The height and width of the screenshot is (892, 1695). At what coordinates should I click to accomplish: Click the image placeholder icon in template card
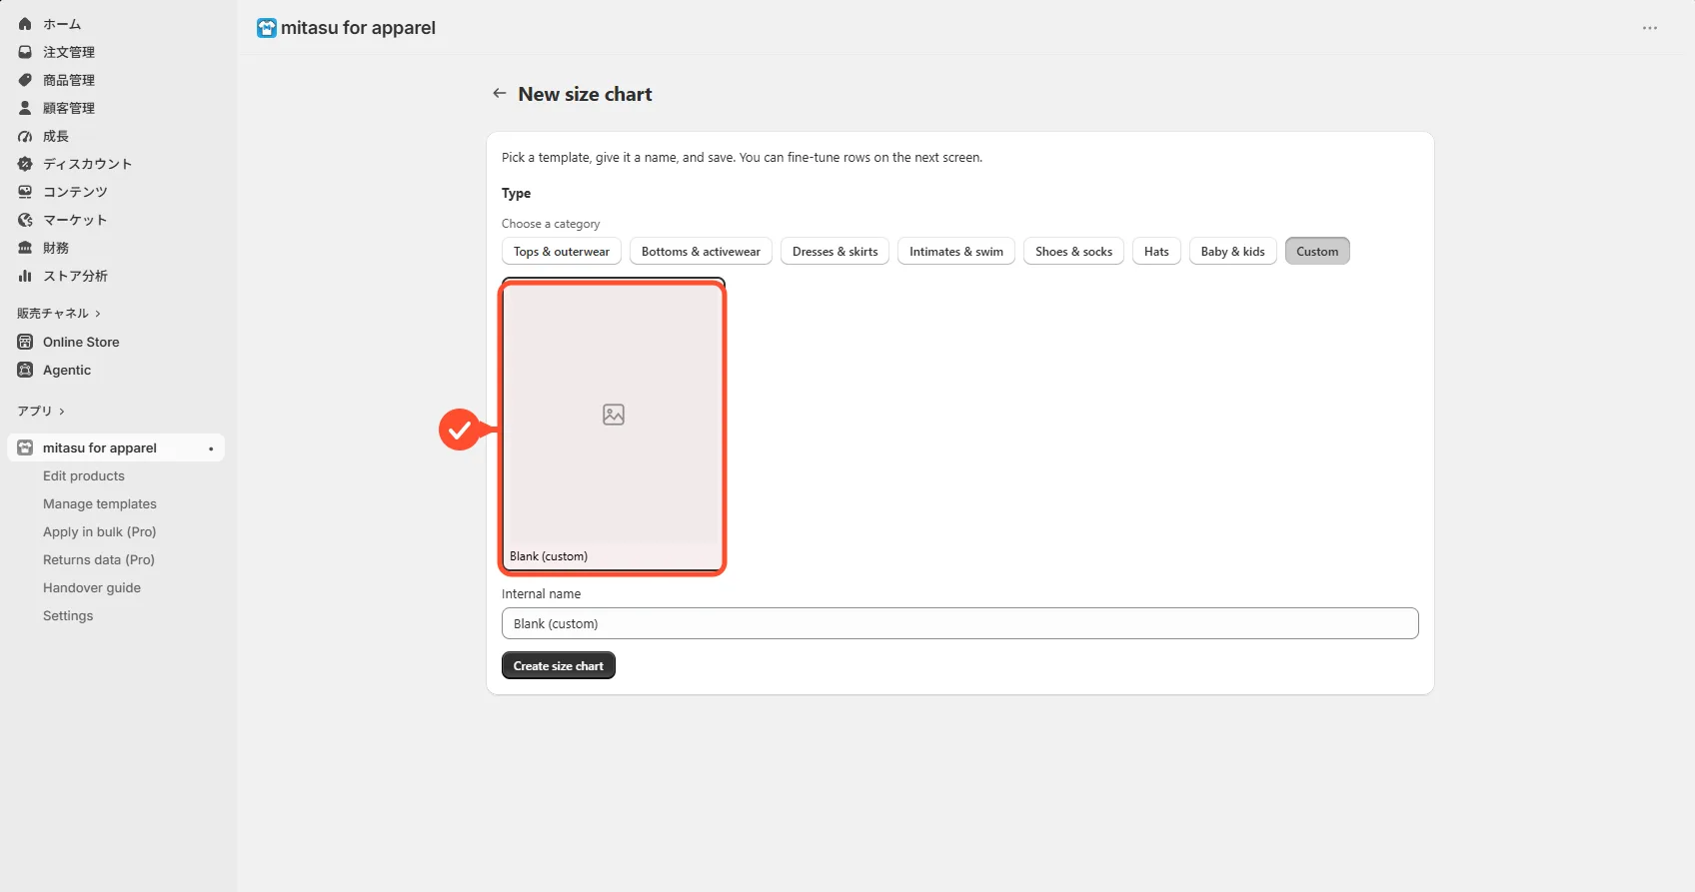614,415
